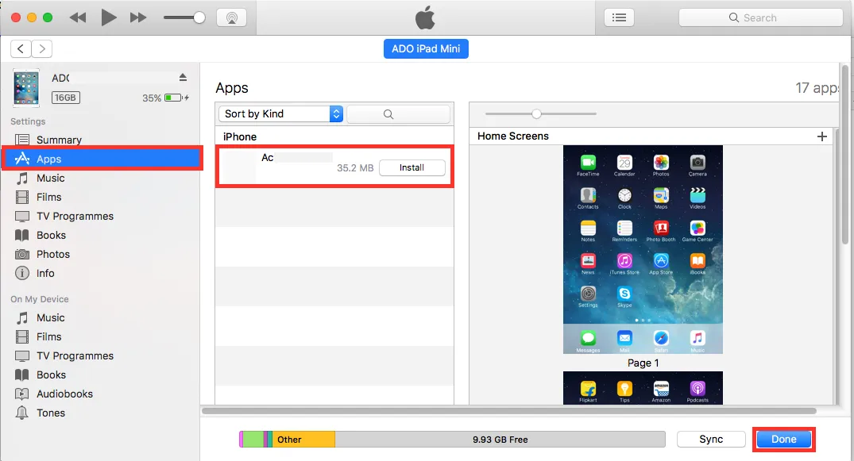Click the Photo Booth app icon
Screen dimensions: 854x461
tap(661, 228)
